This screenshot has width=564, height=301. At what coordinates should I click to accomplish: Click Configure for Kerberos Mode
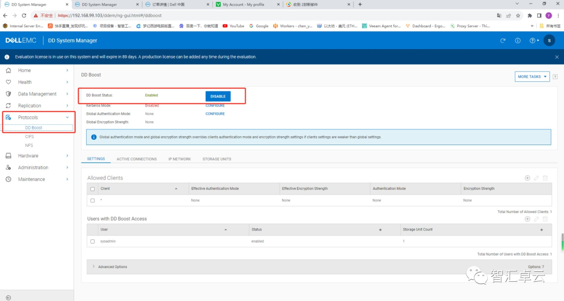pyautogui.click(x=215, y=105)
